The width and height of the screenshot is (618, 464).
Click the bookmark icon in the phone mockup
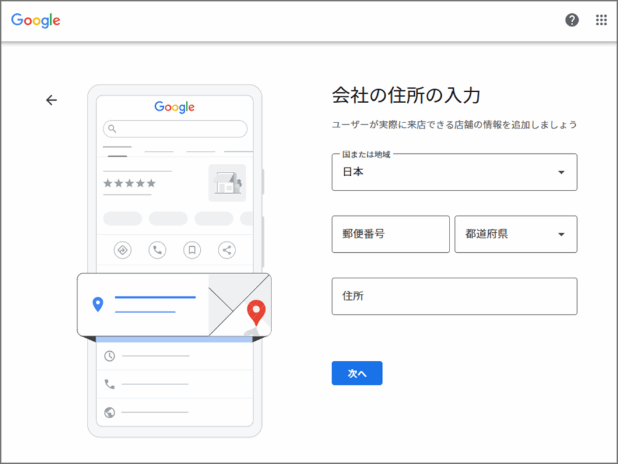pos(192,250)
